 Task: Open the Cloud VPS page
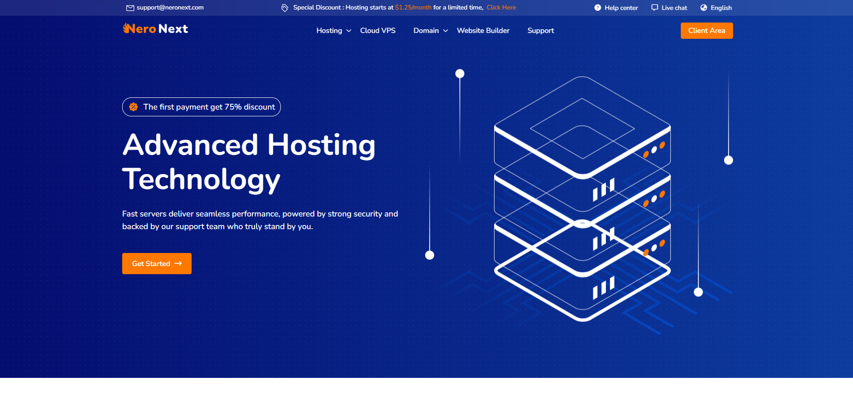pos(378,31)
